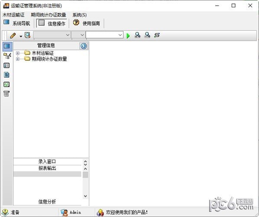Image resolution: width=259 pixels, height=217 pixels.
Task: Open the 录入窗口 section
Action: point(47,161)
